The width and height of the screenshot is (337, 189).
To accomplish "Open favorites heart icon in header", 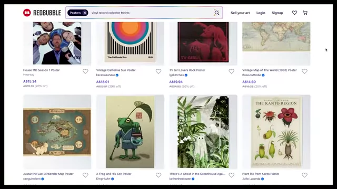I will (294, 13).
